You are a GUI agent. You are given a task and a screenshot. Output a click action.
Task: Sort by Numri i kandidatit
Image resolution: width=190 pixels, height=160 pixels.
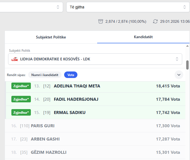45,75
